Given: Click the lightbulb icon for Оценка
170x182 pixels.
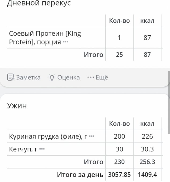Looking at the screenshot, I should (51, 77).
